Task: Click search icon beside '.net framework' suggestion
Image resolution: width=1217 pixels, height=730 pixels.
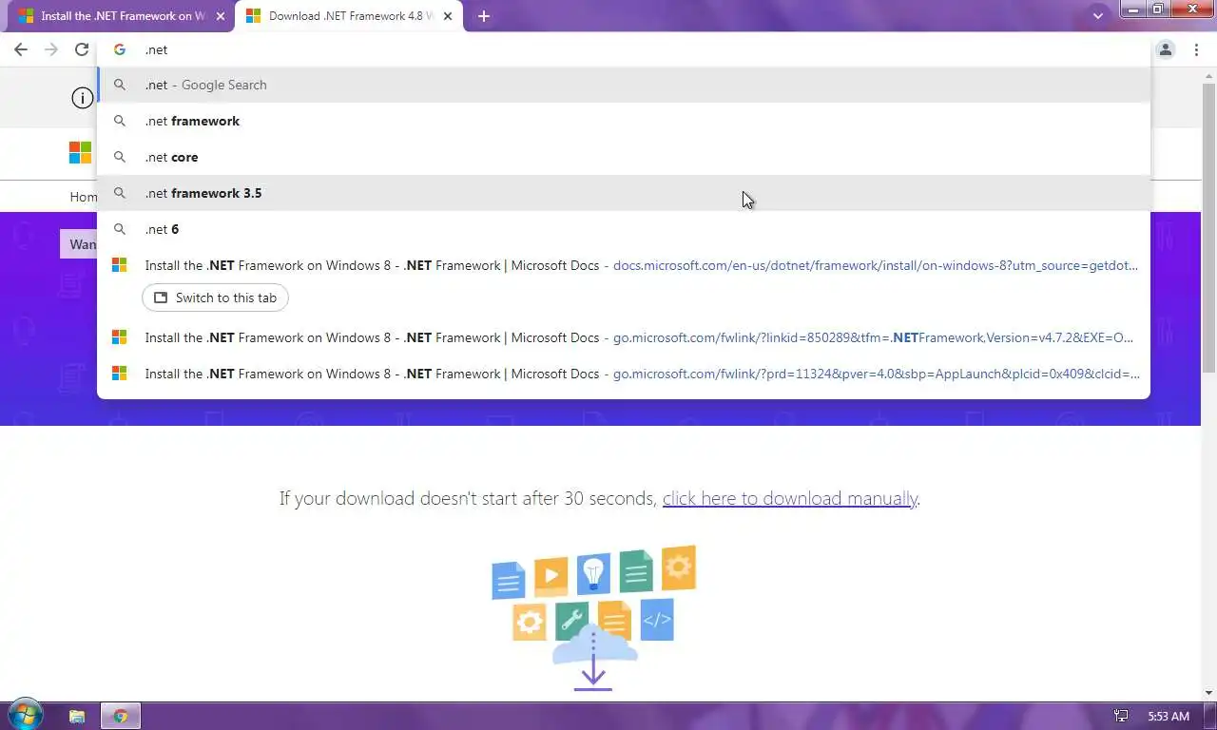Action: [x=120, y=121]
